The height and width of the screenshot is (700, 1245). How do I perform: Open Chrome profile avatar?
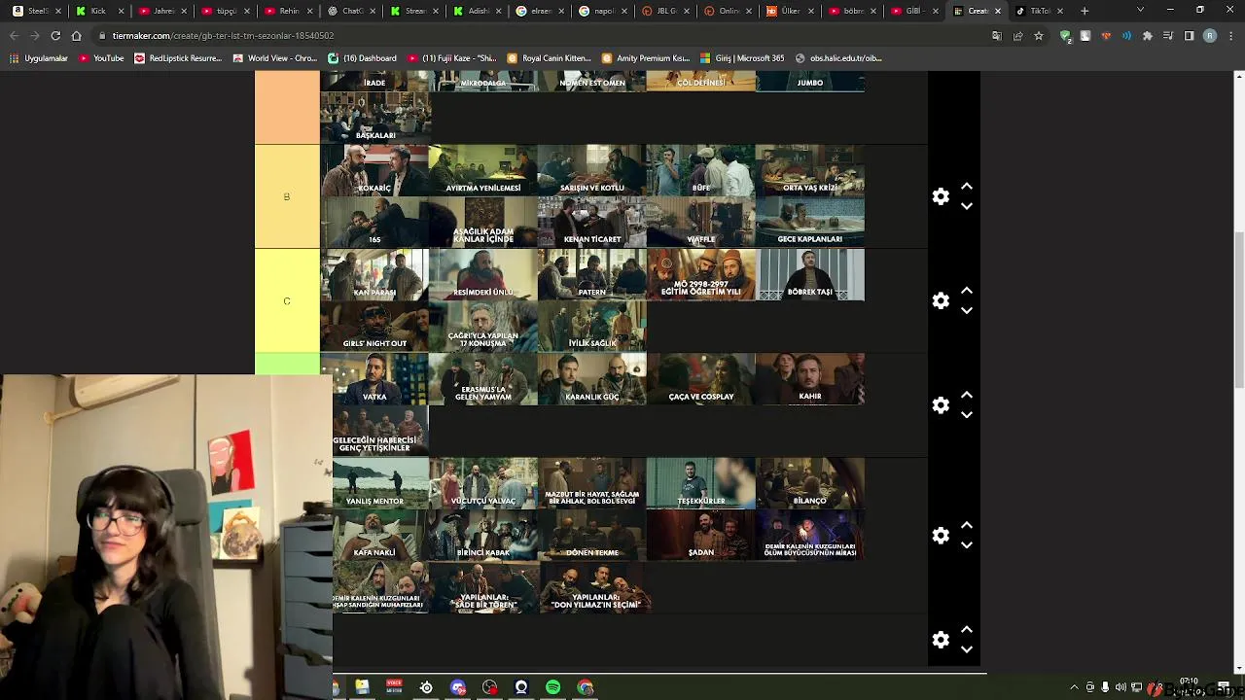(1210, 36)
